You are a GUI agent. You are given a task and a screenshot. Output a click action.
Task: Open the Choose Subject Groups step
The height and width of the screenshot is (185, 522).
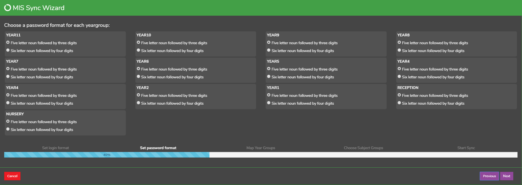click(363, 148)
